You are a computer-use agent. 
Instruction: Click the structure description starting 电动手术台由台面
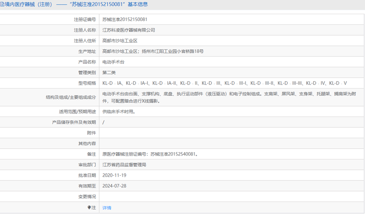pos(229,98)
